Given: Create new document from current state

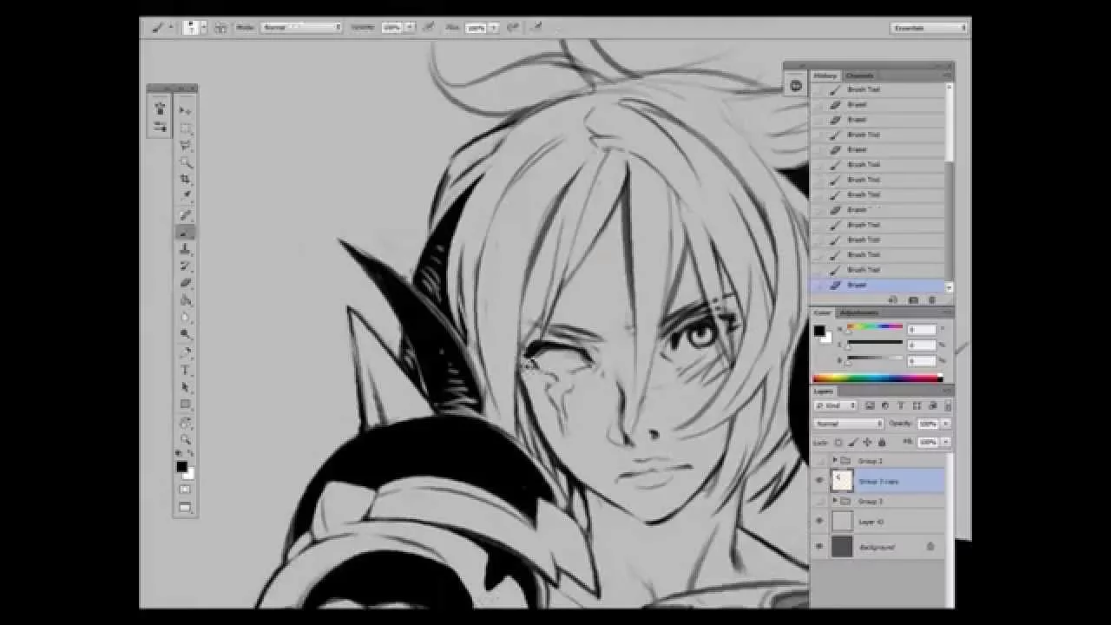Looking at the screenshot, I should click(893, 300).
